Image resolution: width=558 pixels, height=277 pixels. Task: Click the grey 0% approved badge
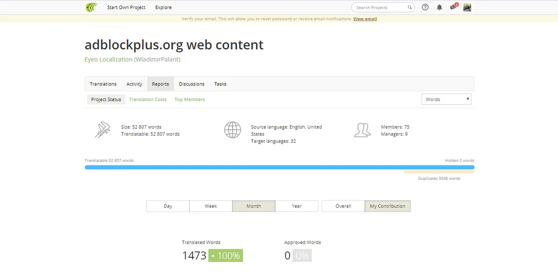[x=302, y=256]
